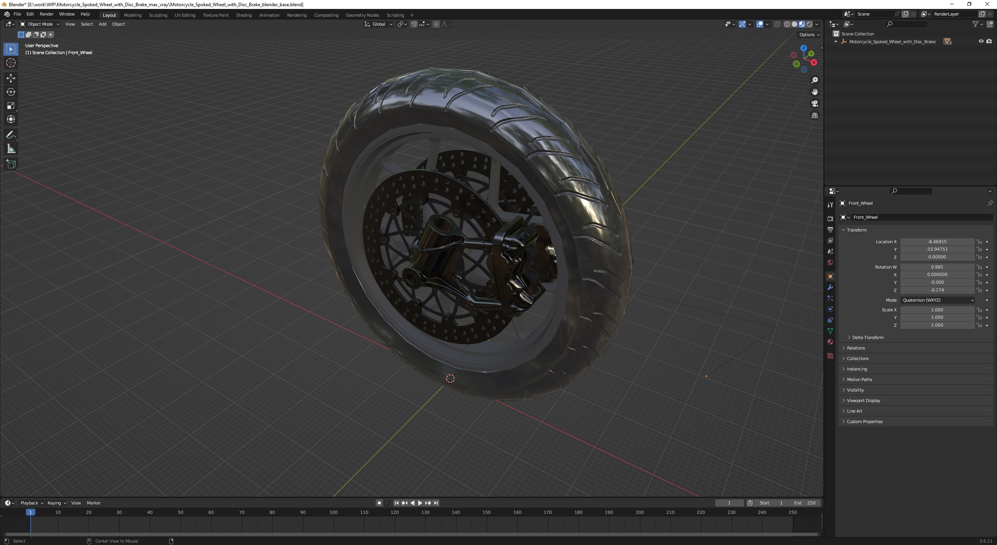997x545 pixels.
Task: Open the Modifiers wrench tab
Action: pyautogui.click(x=830, y=287)
